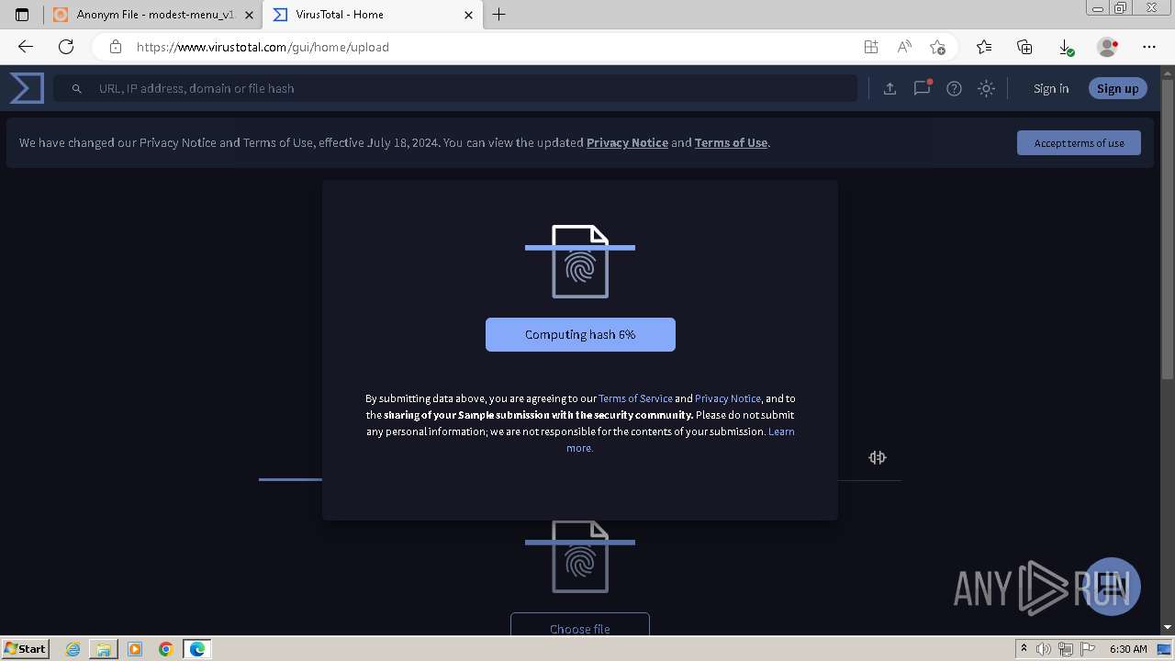1175x661 pixels.
Task: Open the notifications chat icon
Action: [922, 88]
